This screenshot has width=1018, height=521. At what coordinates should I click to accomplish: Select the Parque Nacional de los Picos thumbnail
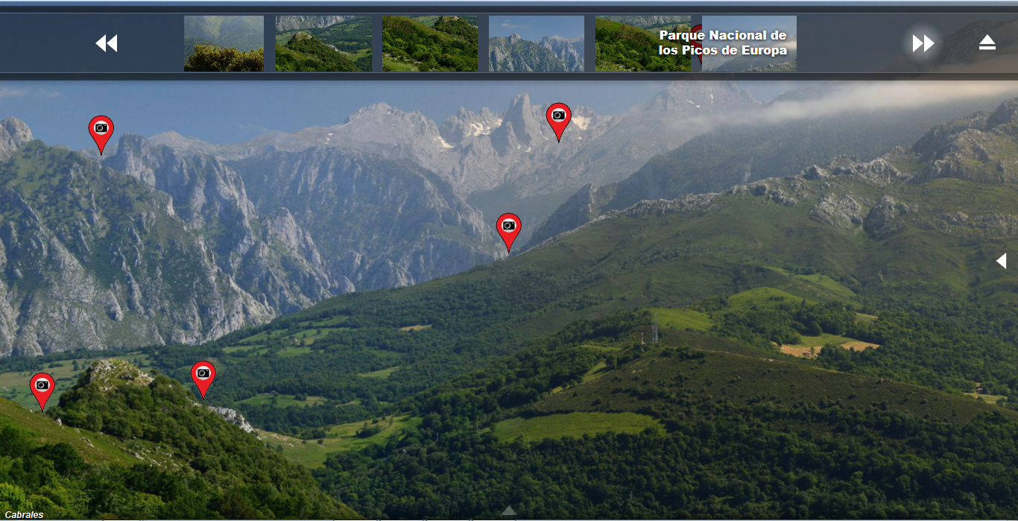click(x=749, y=43)
